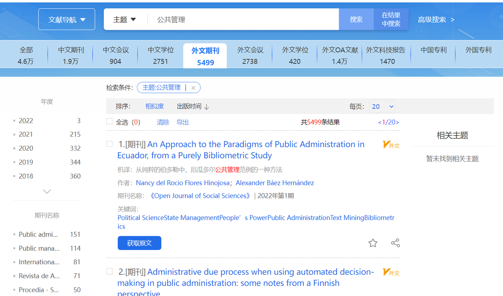Viewport: 503px width, 296px height.
Task: Click 获取原文 on the first article
Action: 139,243
